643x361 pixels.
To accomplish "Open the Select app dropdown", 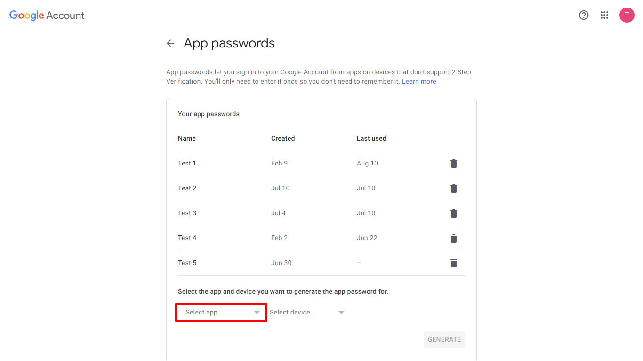I will pyautogui.click(x=221, y=313).
